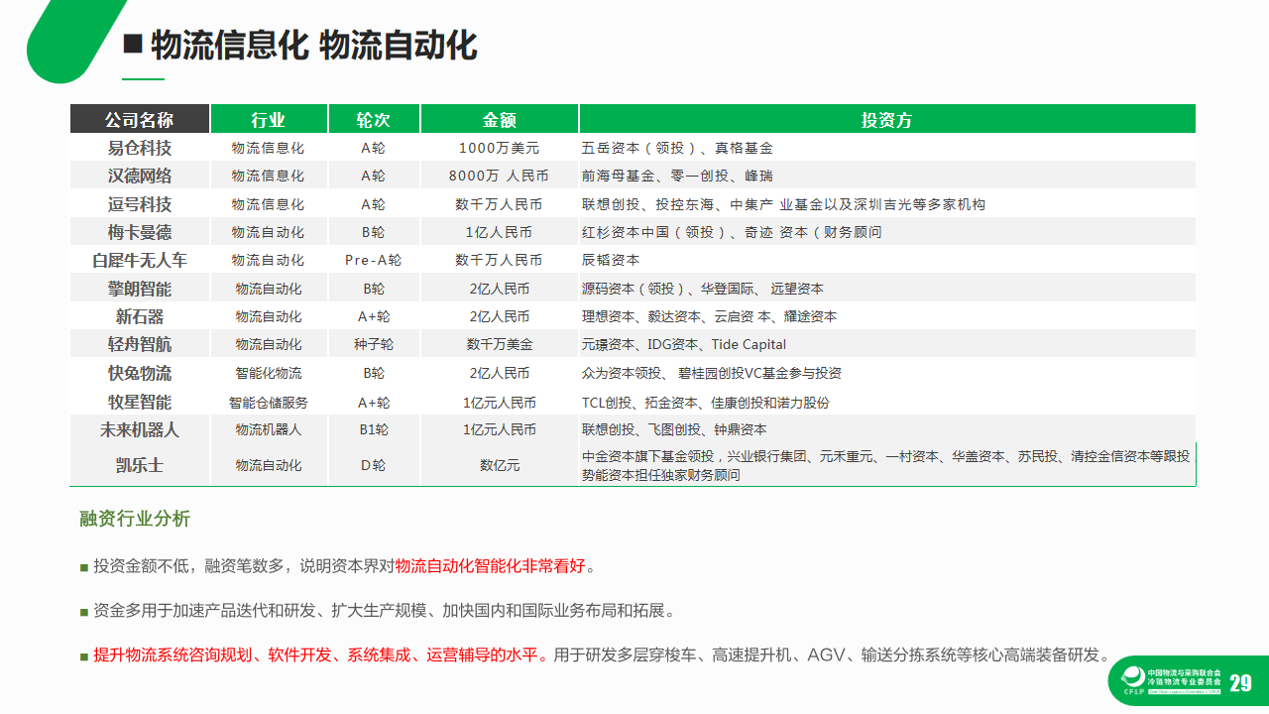This screenshot has width=1269, height=714.
Task: Click green bullet before 提升物流系统咨询规划
Action: tap(84, 655)
